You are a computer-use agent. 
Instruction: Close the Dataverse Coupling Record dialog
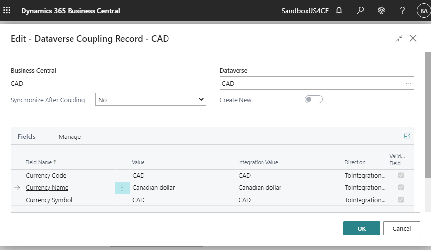413,38
